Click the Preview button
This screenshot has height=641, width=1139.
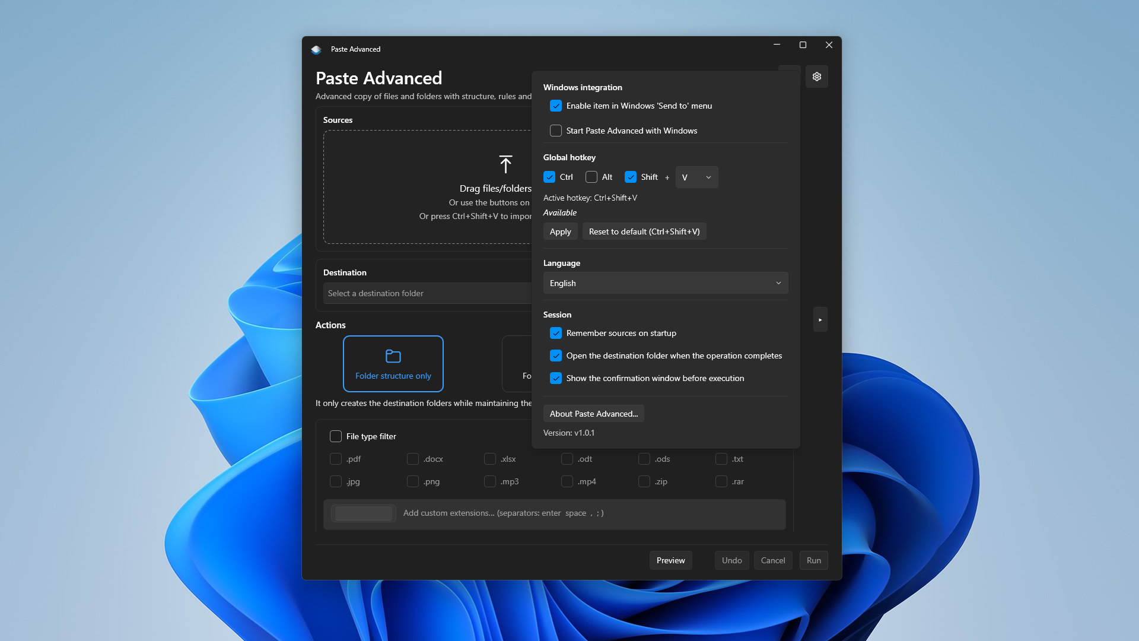click(670, 560)
